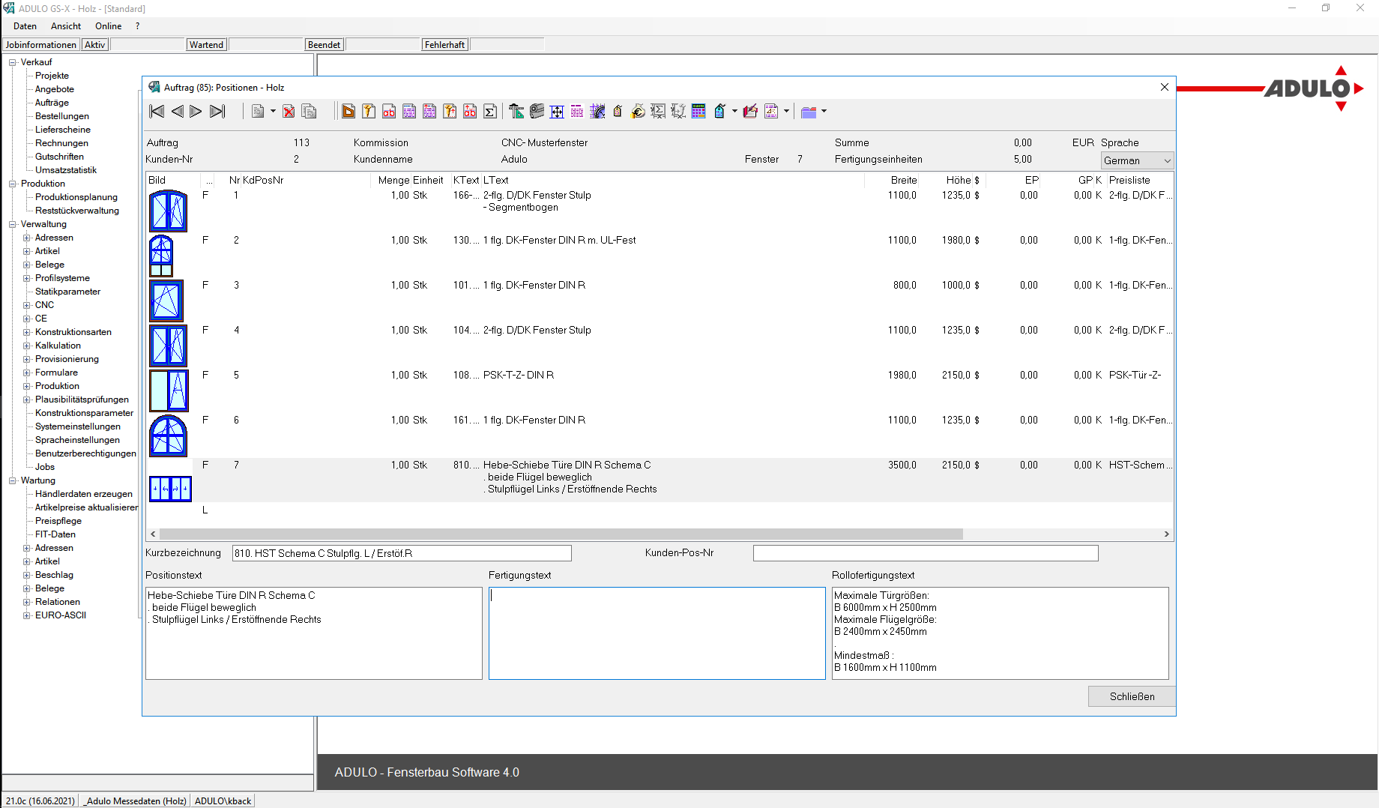Click the drawing triangle ruler icon
Screen dimensions: 1379x808
point(516,112)
